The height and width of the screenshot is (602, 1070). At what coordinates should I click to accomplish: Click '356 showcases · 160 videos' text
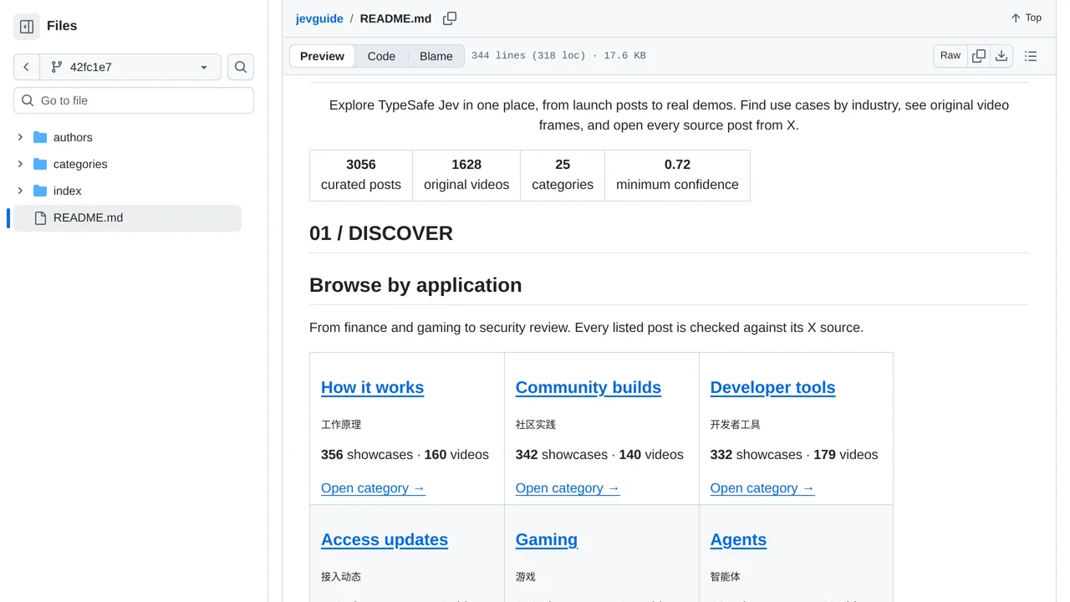pos(405,455)
